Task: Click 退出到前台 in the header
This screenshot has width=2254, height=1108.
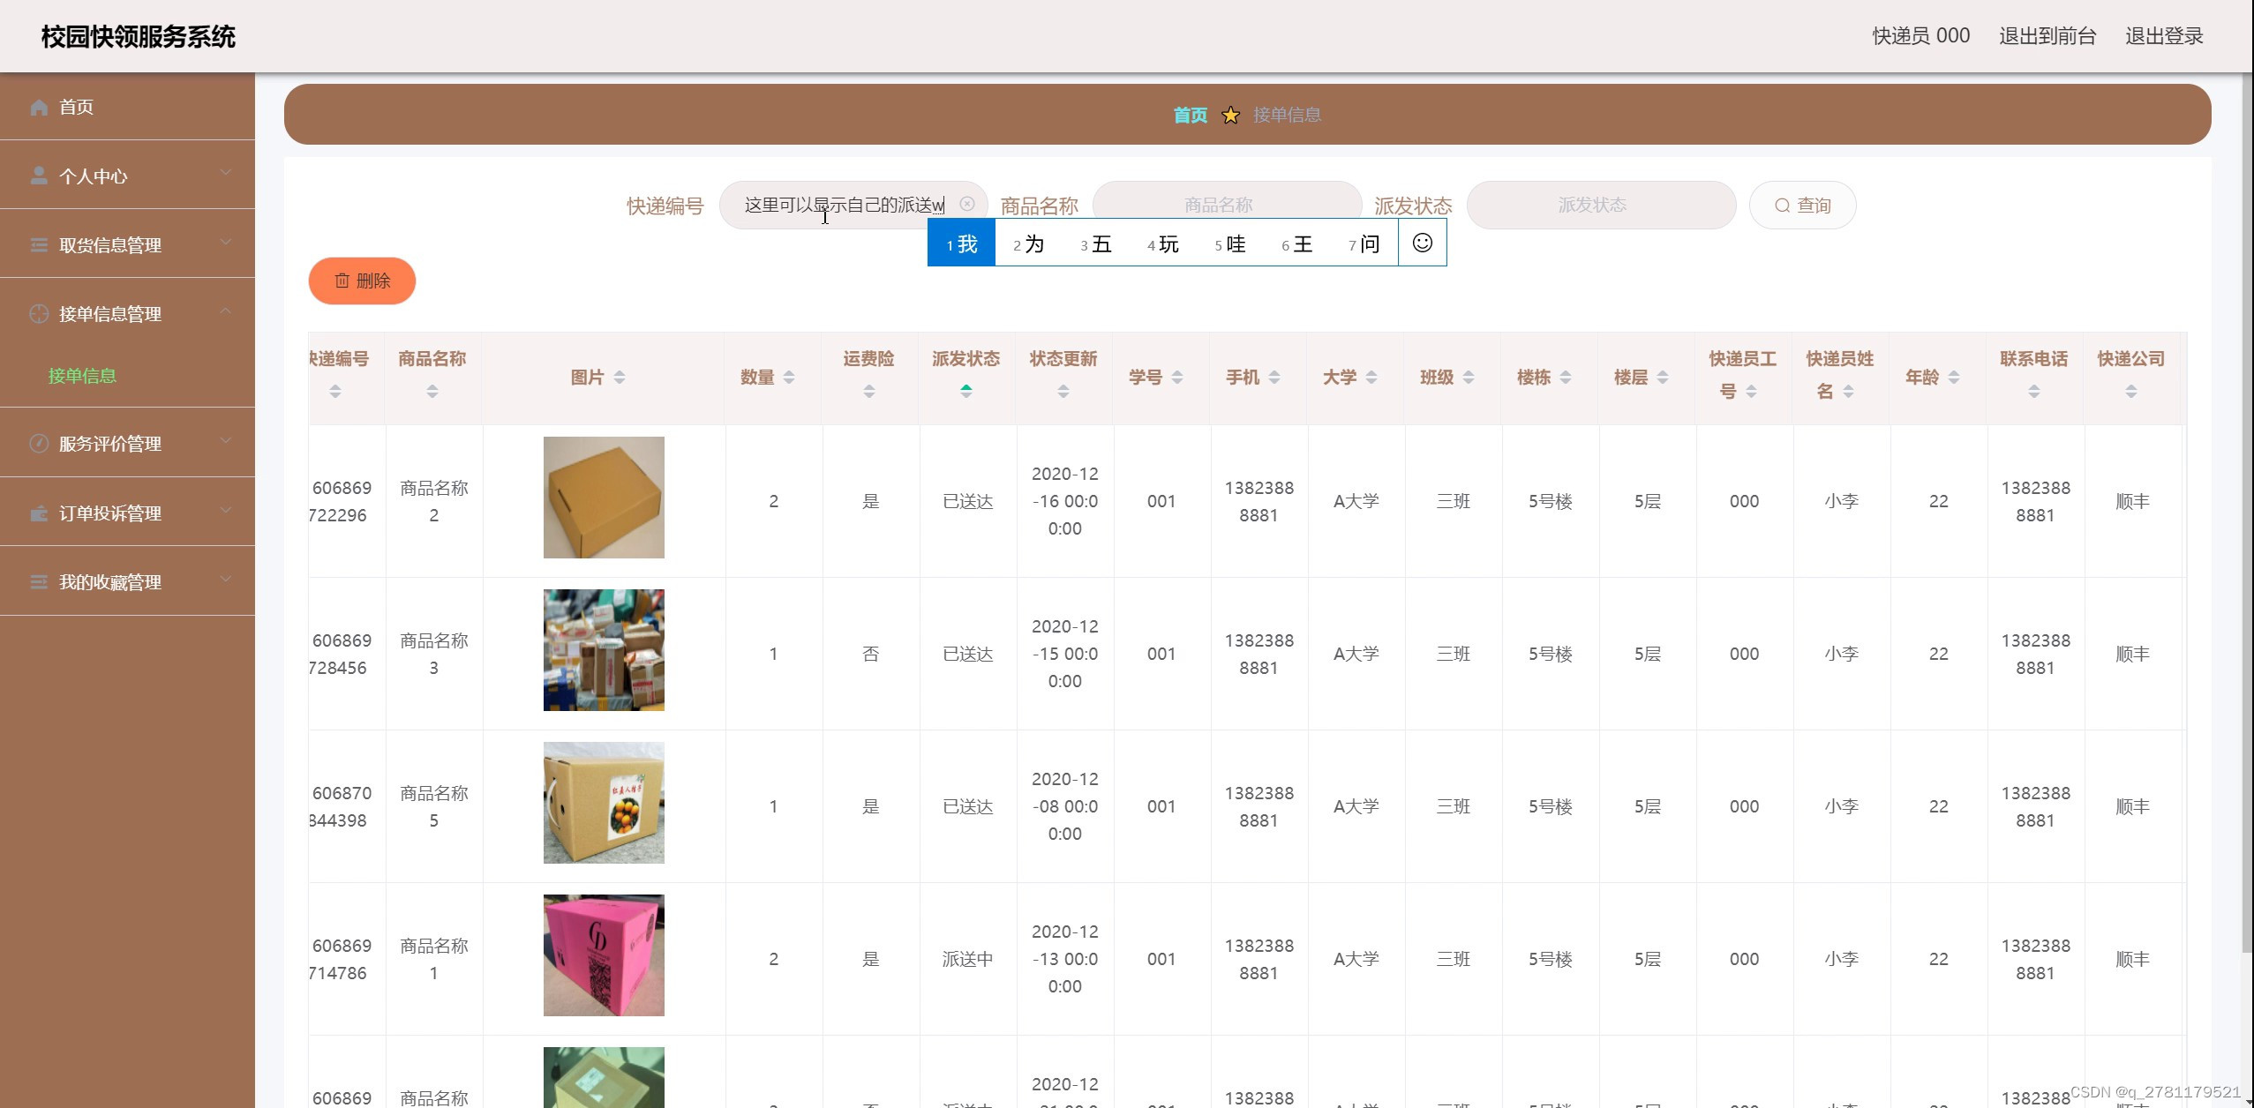Action: pyautogui.click(x=2047, y=36)
